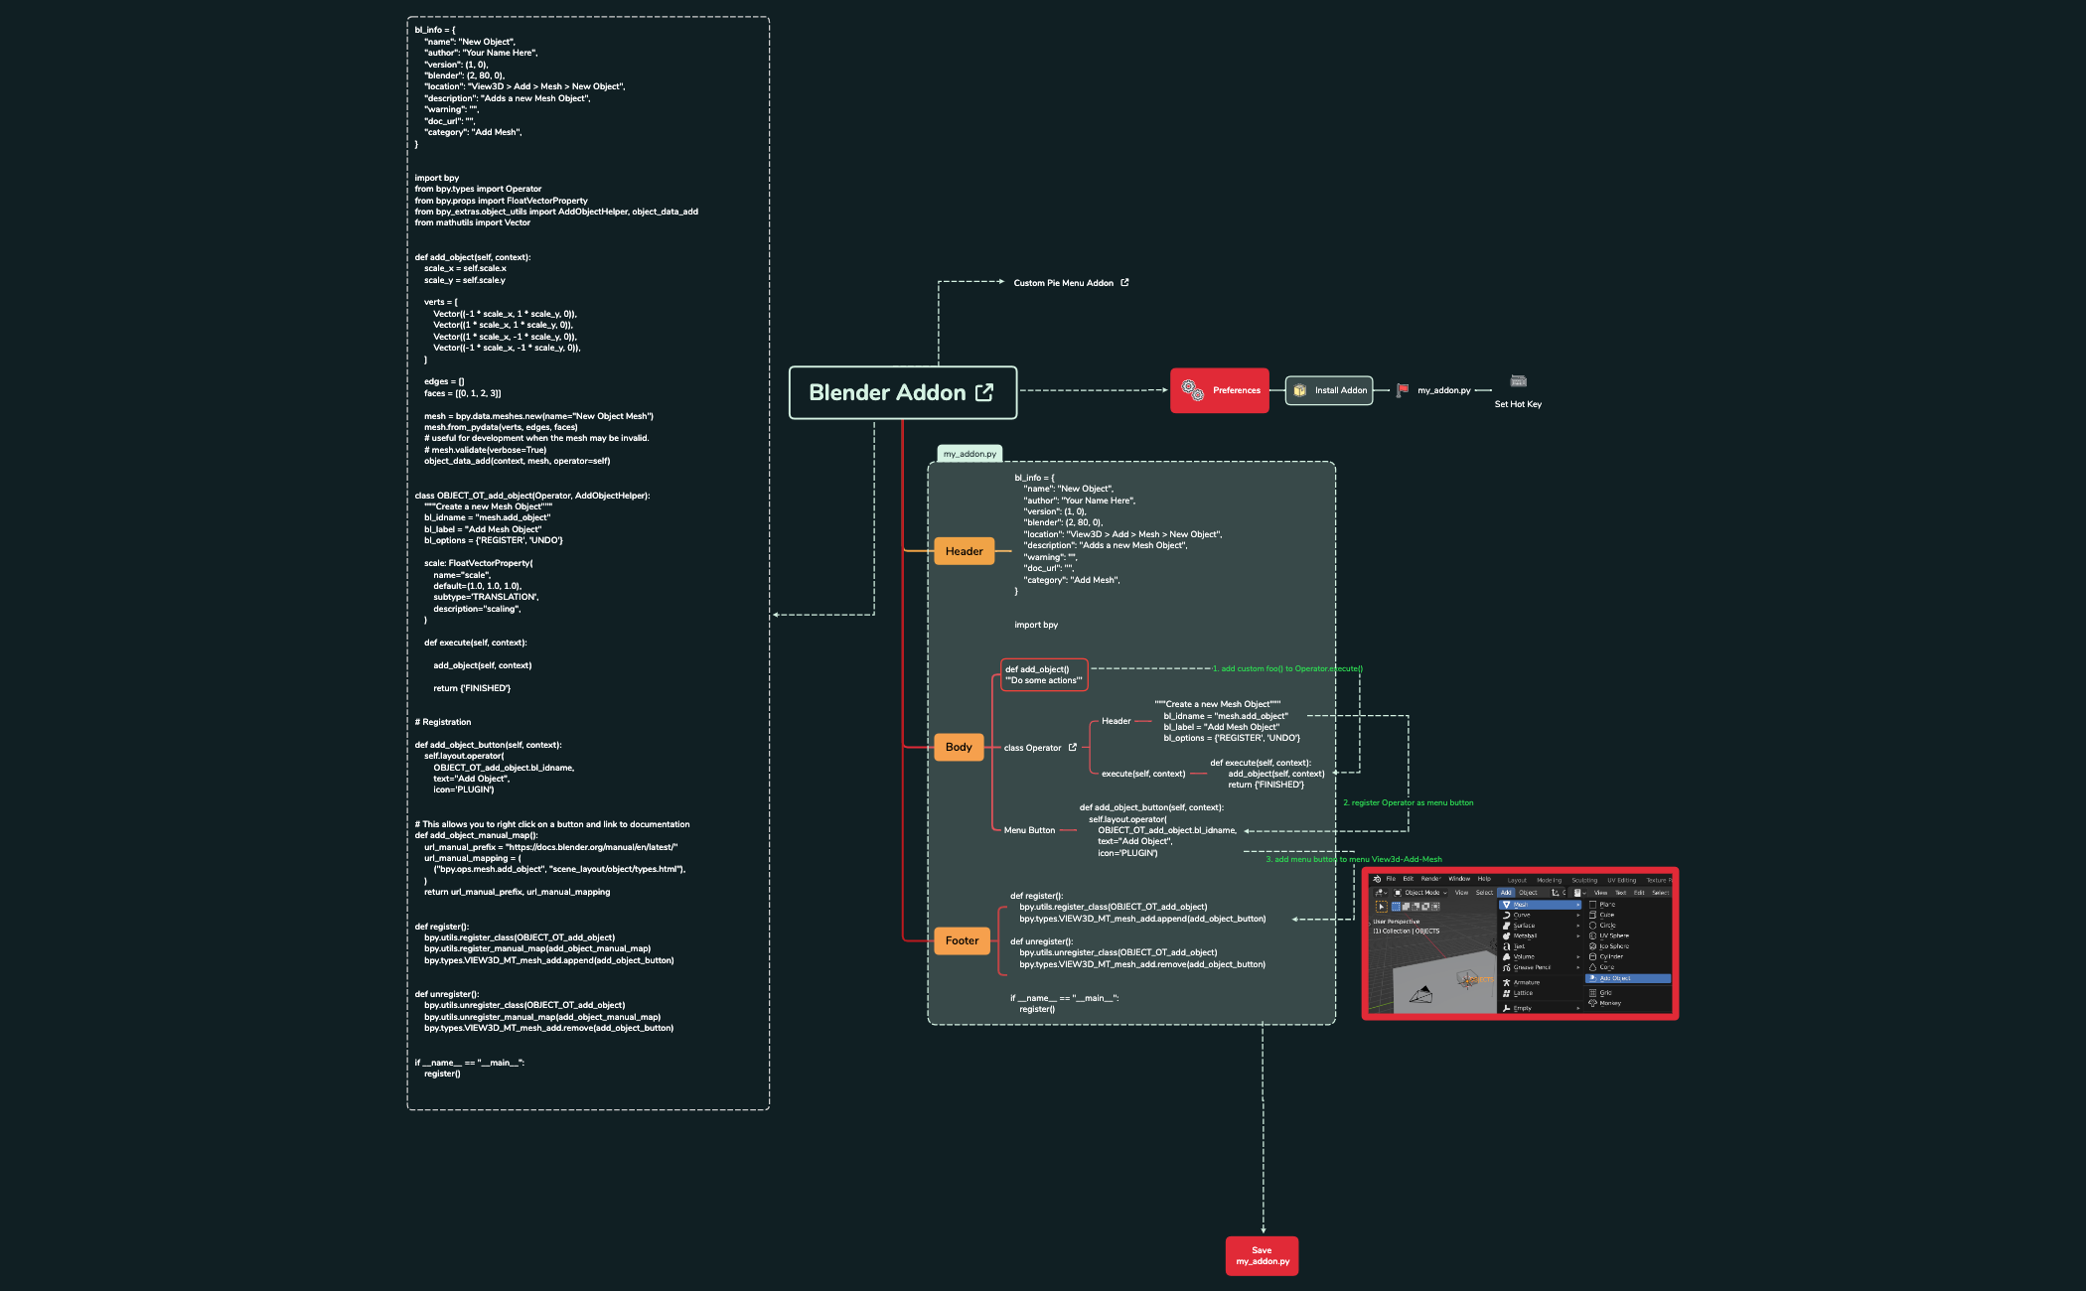2086x1291 pixels.
Task: Click the package icon inside the Install Addon node
Action: coord(1299,391)
